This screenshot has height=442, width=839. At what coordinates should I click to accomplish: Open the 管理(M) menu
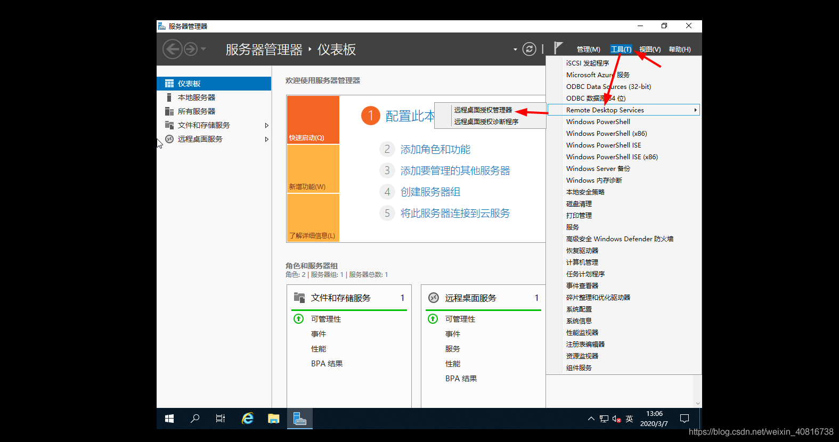pos(588,50)
